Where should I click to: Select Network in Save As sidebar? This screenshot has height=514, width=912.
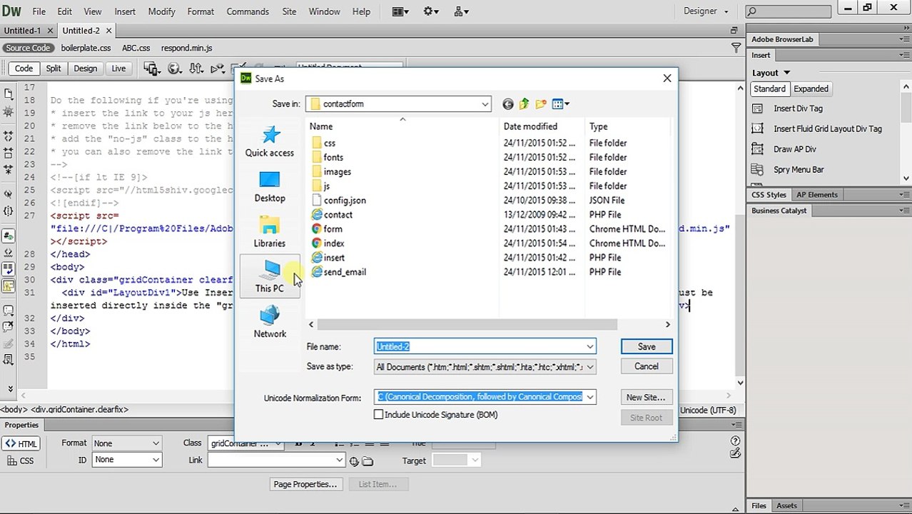pos(270,322)
